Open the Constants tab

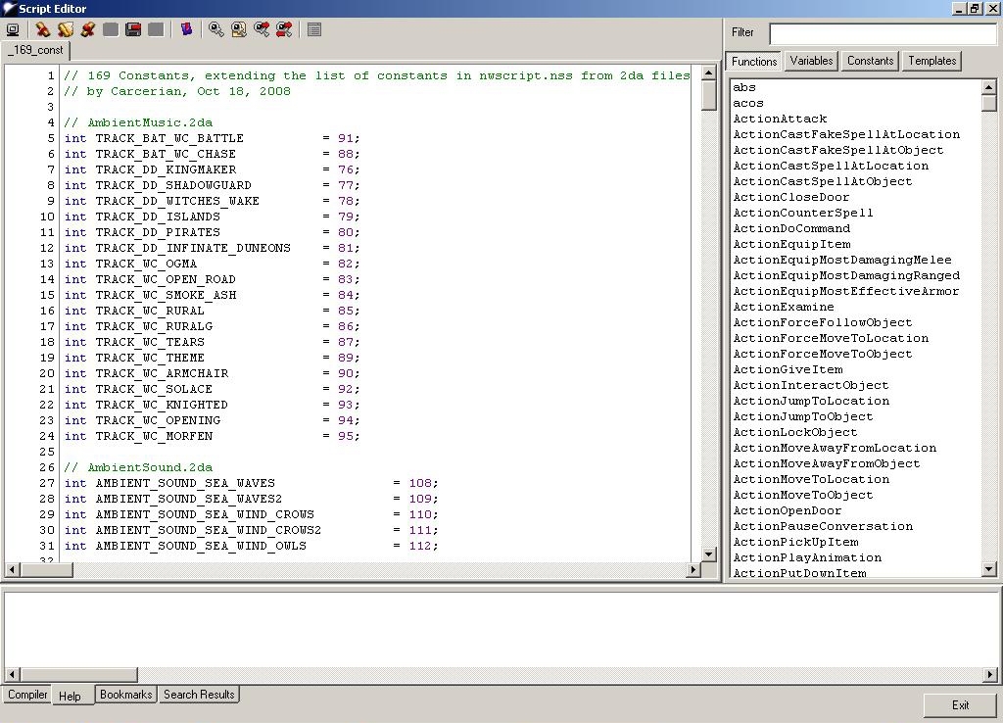(870, 61)
